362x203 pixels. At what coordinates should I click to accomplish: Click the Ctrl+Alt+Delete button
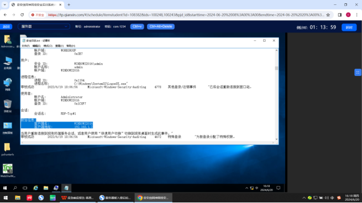pos(161,26)
